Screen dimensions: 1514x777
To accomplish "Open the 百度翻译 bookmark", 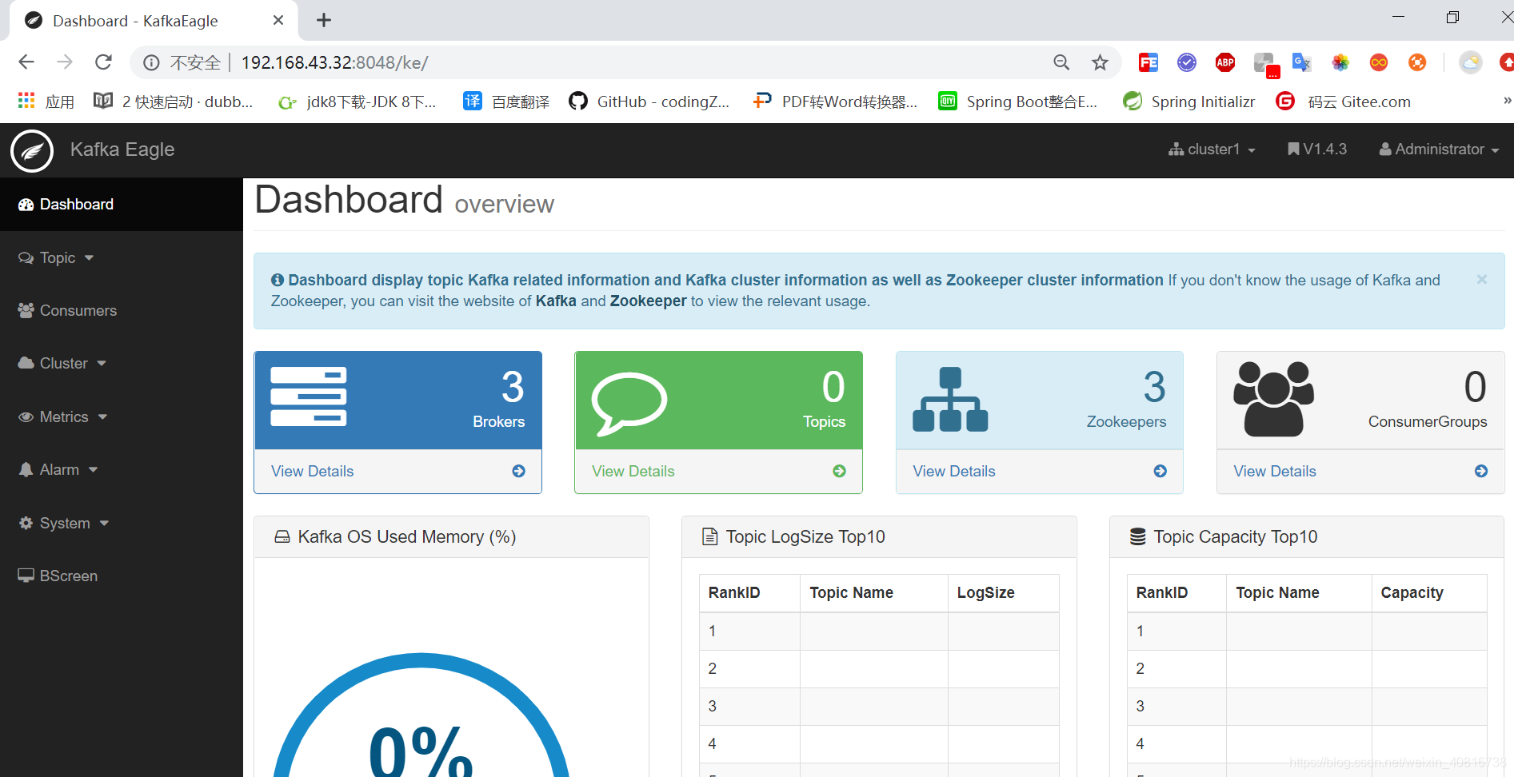I will [x=506, y=102].
